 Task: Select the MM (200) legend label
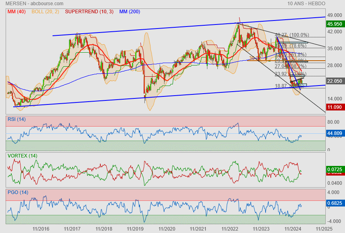coord(129,12)
